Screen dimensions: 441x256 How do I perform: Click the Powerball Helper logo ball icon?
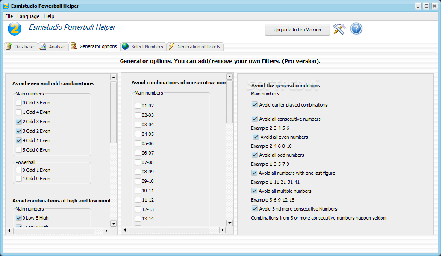(x=15, y=29)
